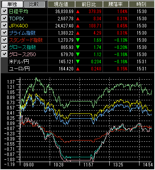Click the 164.420 euro-yen rate
Viewport: 155px width, 170px height.
[x=66, y=69]
